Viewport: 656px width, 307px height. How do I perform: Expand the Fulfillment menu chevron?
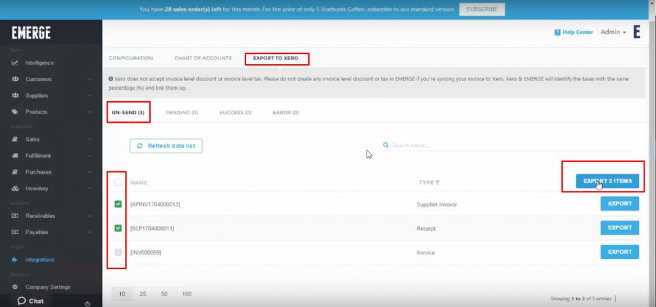point(89,156)
